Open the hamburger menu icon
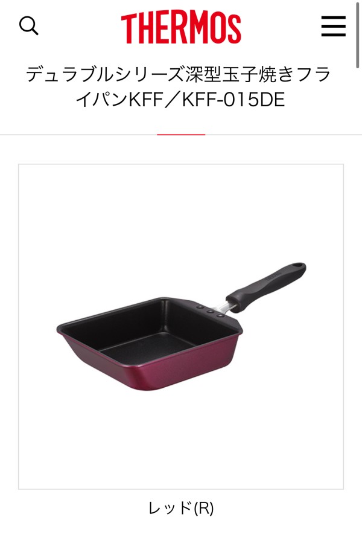Viewport: 362px width, 537px height. coord(333,26)
